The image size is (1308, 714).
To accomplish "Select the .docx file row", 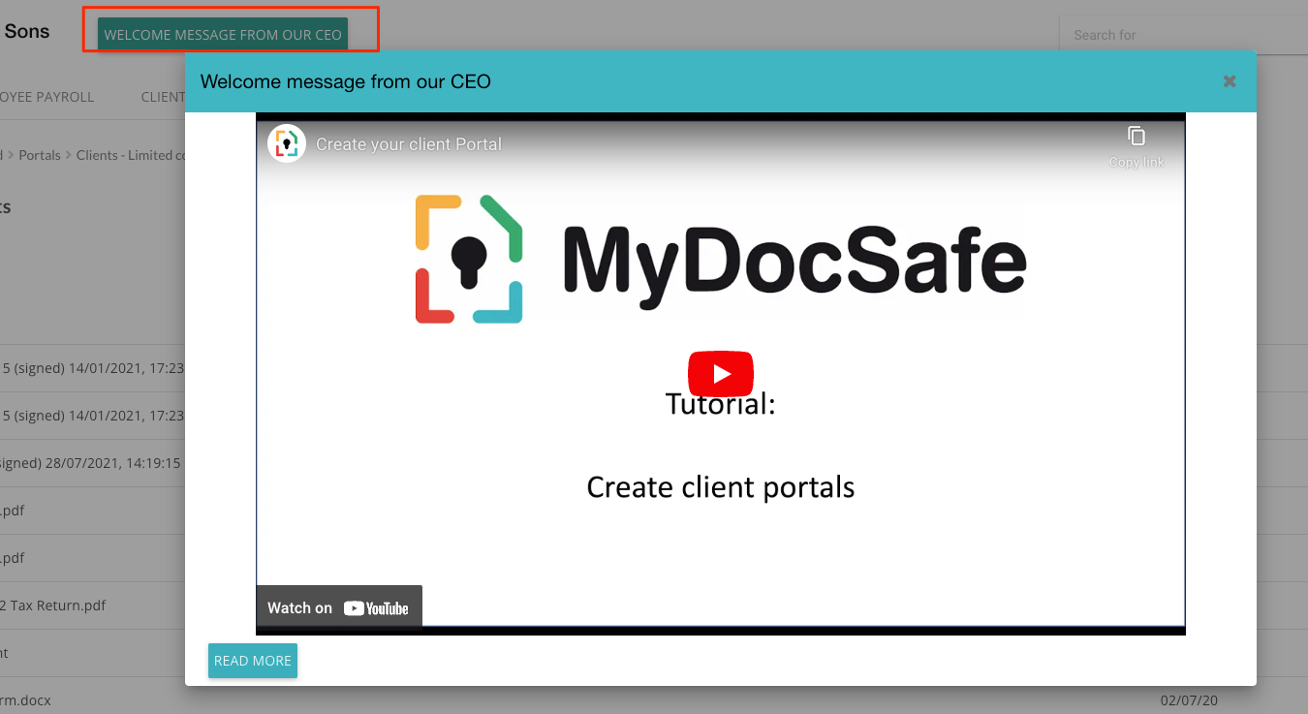I will click(26, 699).
